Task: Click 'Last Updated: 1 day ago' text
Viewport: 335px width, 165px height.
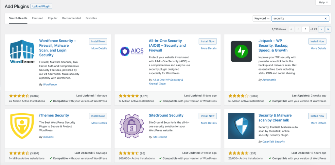Action: [x=92, y=96]
